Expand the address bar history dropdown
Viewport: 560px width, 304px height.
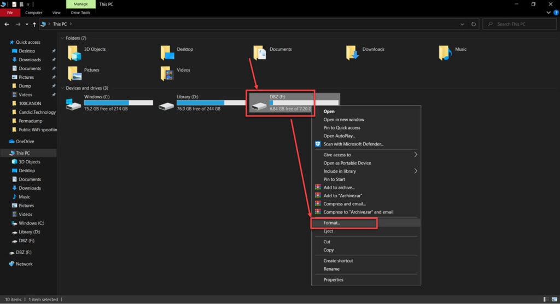pos(462,24)
